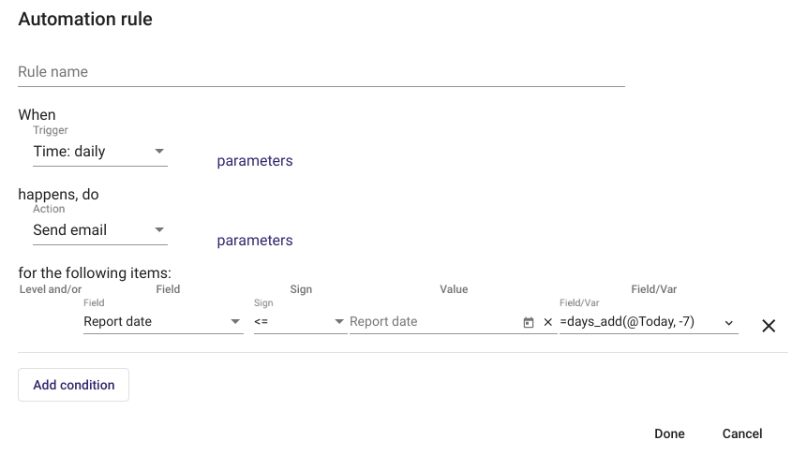Focus the Rule name input field

point(321,72)
